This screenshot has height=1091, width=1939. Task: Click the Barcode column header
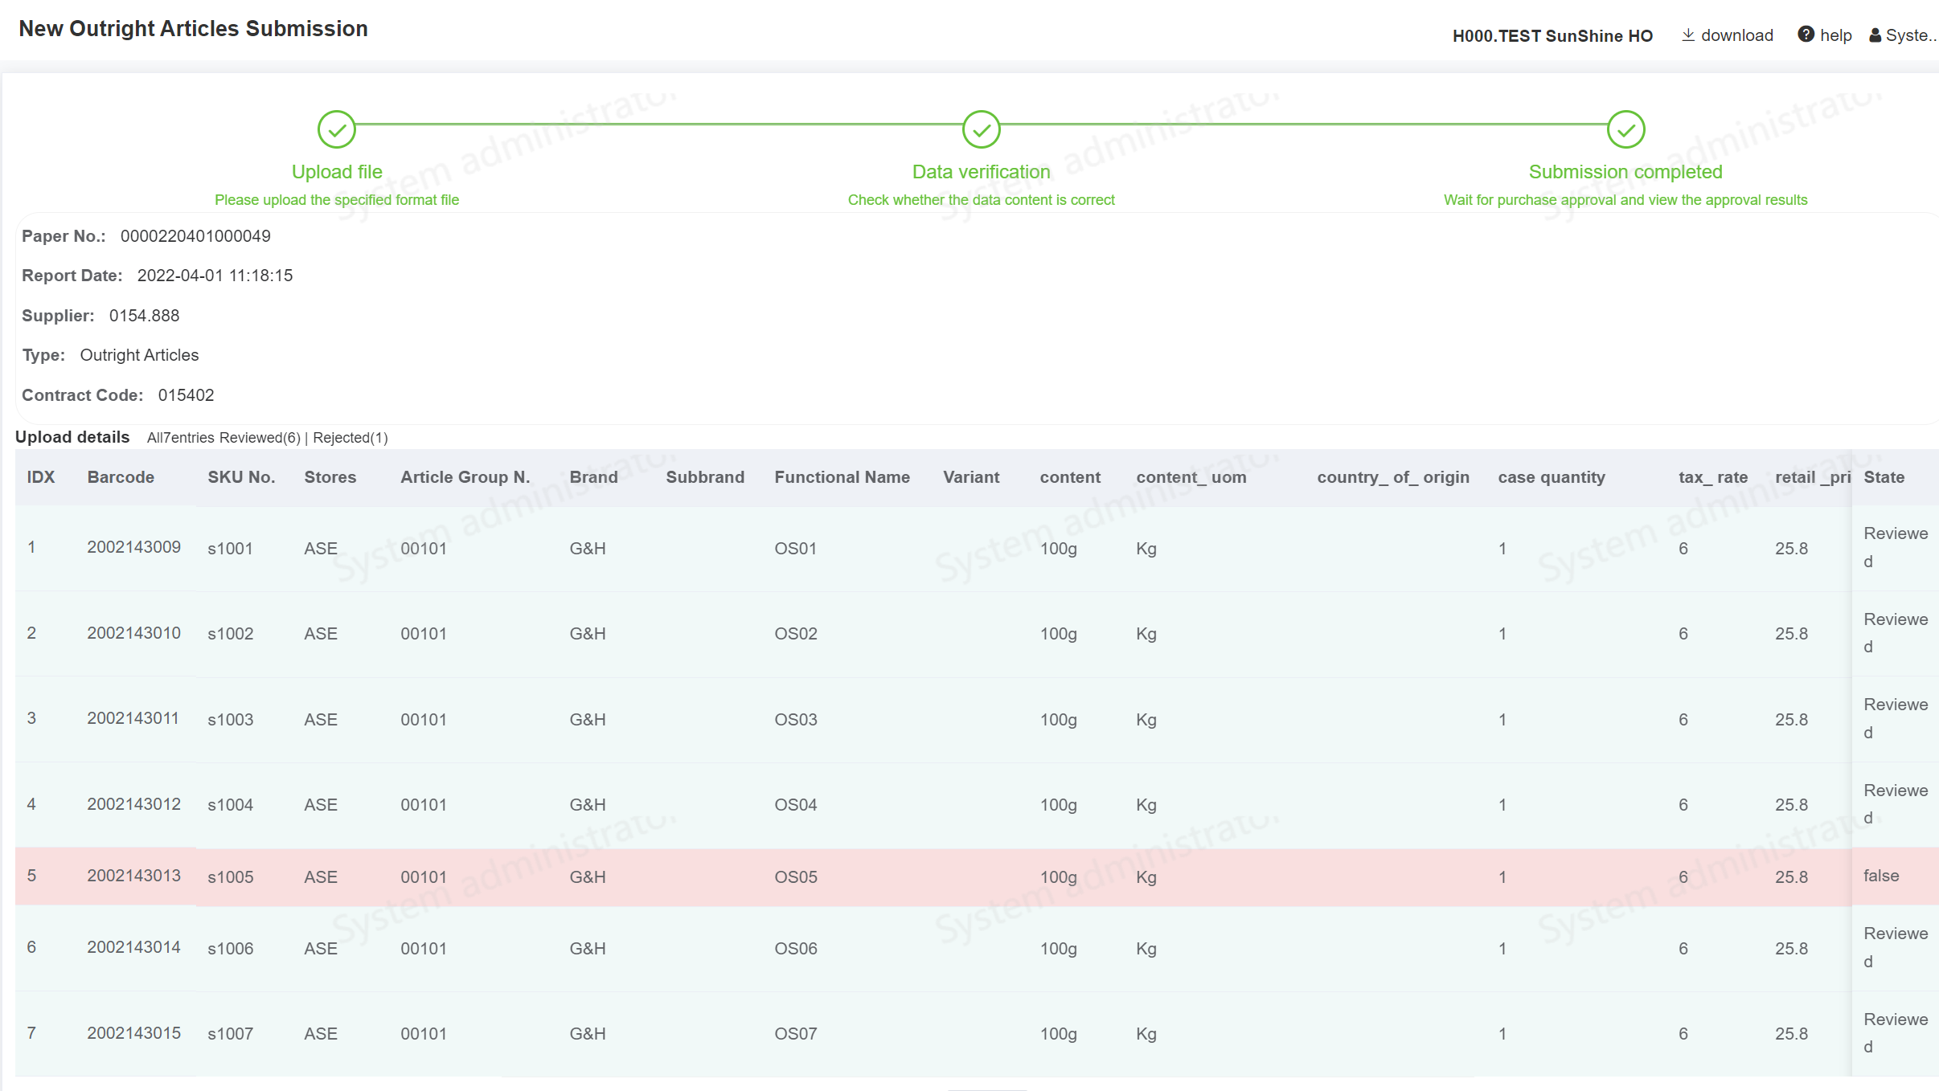coord(121,477)
